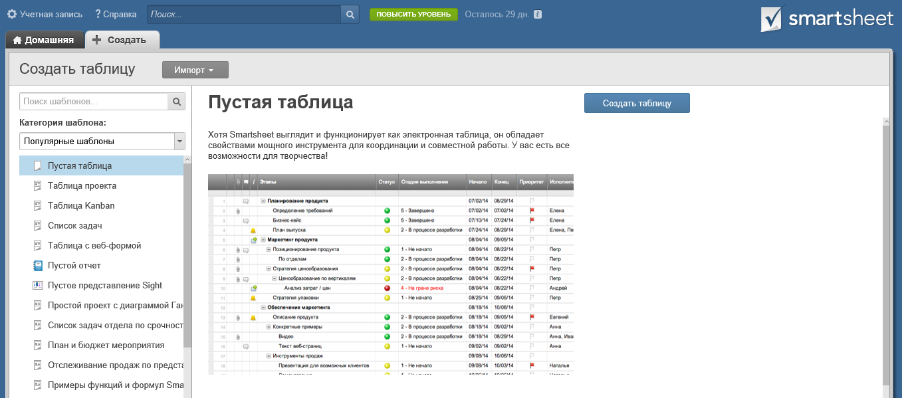Click the magnifier icon next to Поиск шаблонов
Screen dimensions: 902x398
point(177,101)
